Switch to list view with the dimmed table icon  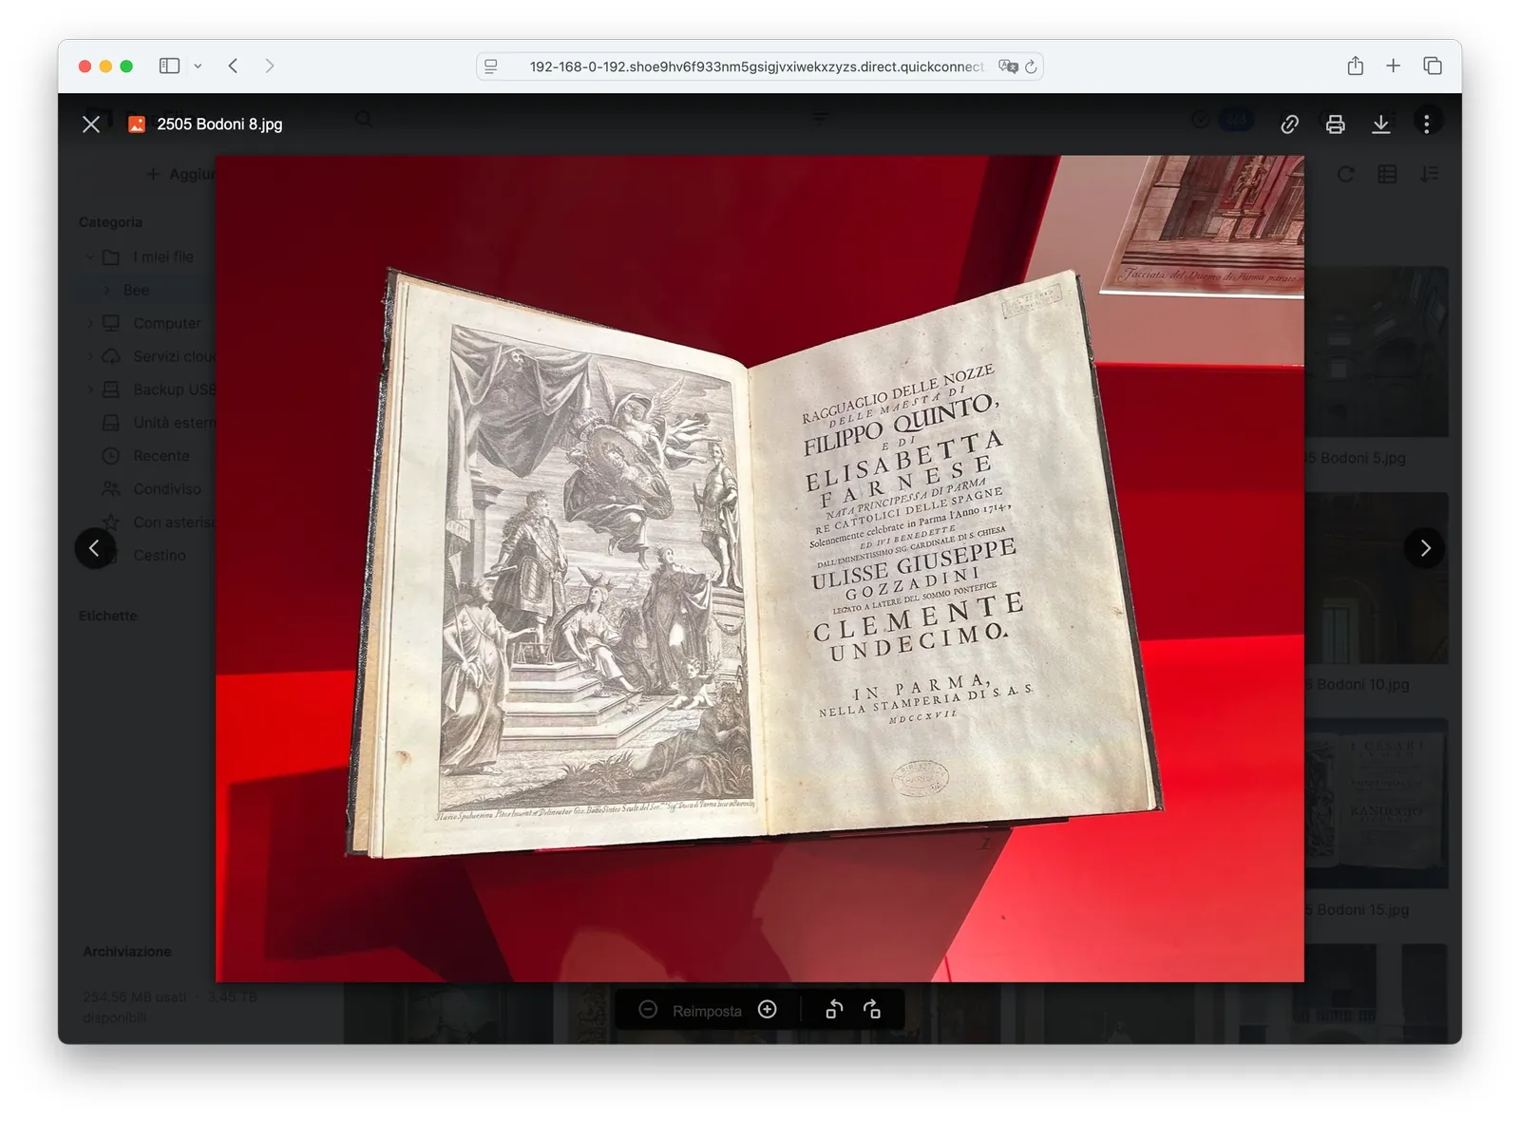point(1387,175)
